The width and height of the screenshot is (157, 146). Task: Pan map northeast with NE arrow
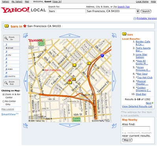point(114,35)
